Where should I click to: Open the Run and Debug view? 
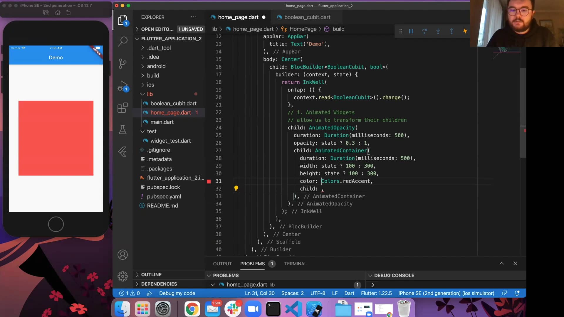[x=122, y=86]
